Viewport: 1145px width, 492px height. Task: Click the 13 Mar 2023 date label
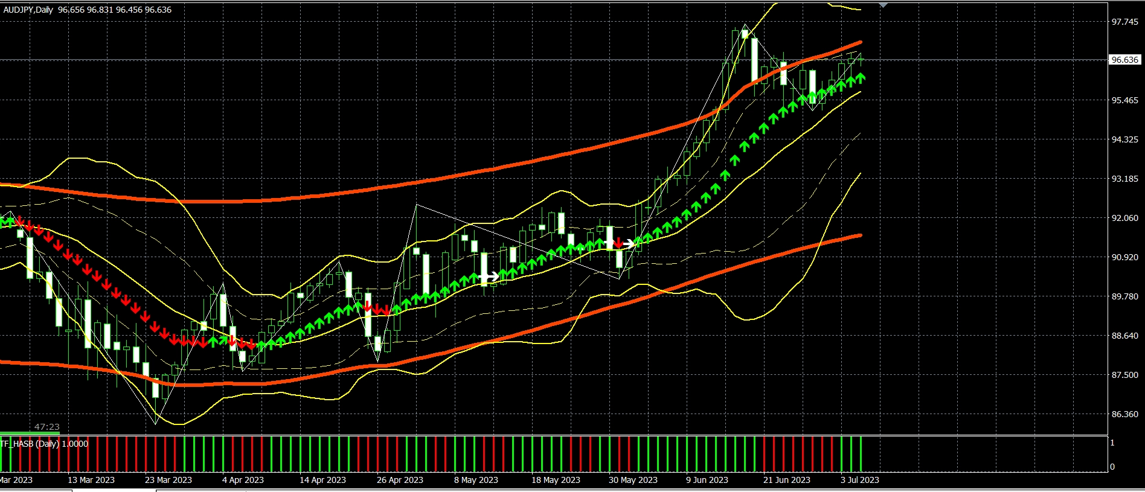pos(91,480)
